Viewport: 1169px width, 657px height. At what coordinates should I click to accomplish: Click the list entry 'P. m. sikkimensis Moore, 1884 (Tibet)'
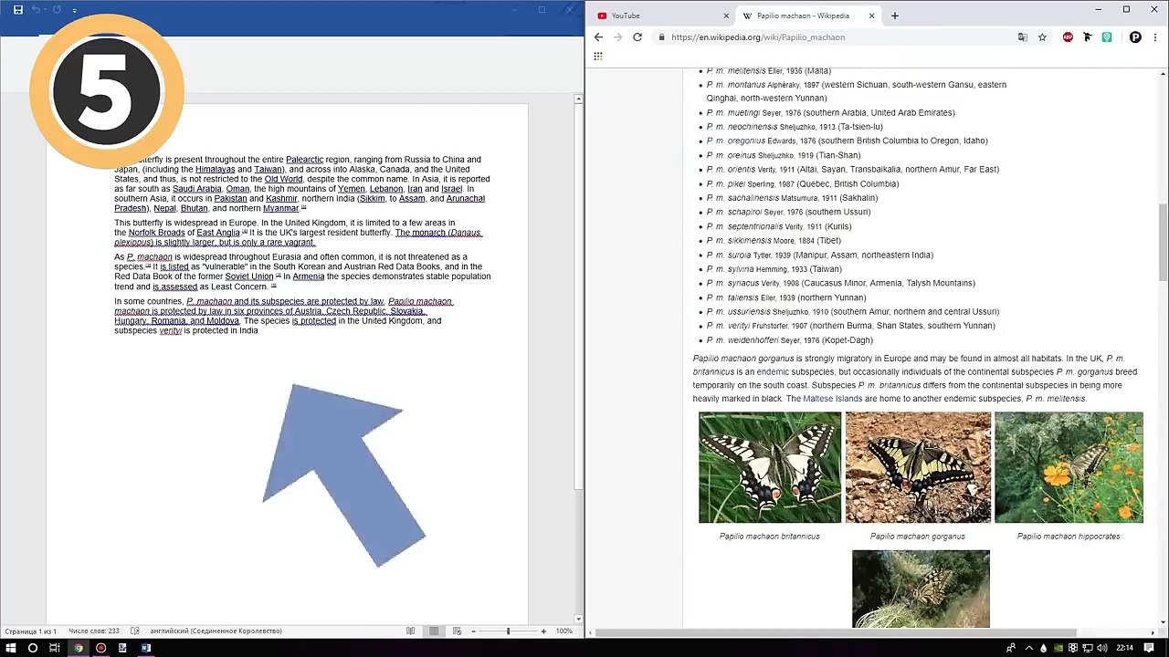(x=774, y=241)
